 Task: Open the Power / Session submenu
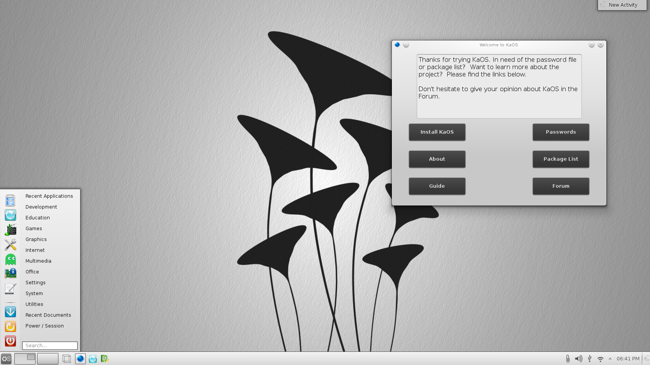click(44, 326)
